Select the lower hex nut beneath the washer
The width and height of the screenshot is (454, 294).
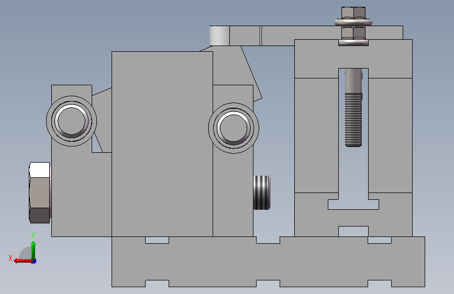coord(353,33)
